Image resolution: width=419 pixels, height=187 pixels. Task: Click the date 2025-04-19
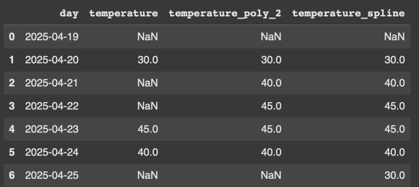pyautogui.click(x=52, y=37)
